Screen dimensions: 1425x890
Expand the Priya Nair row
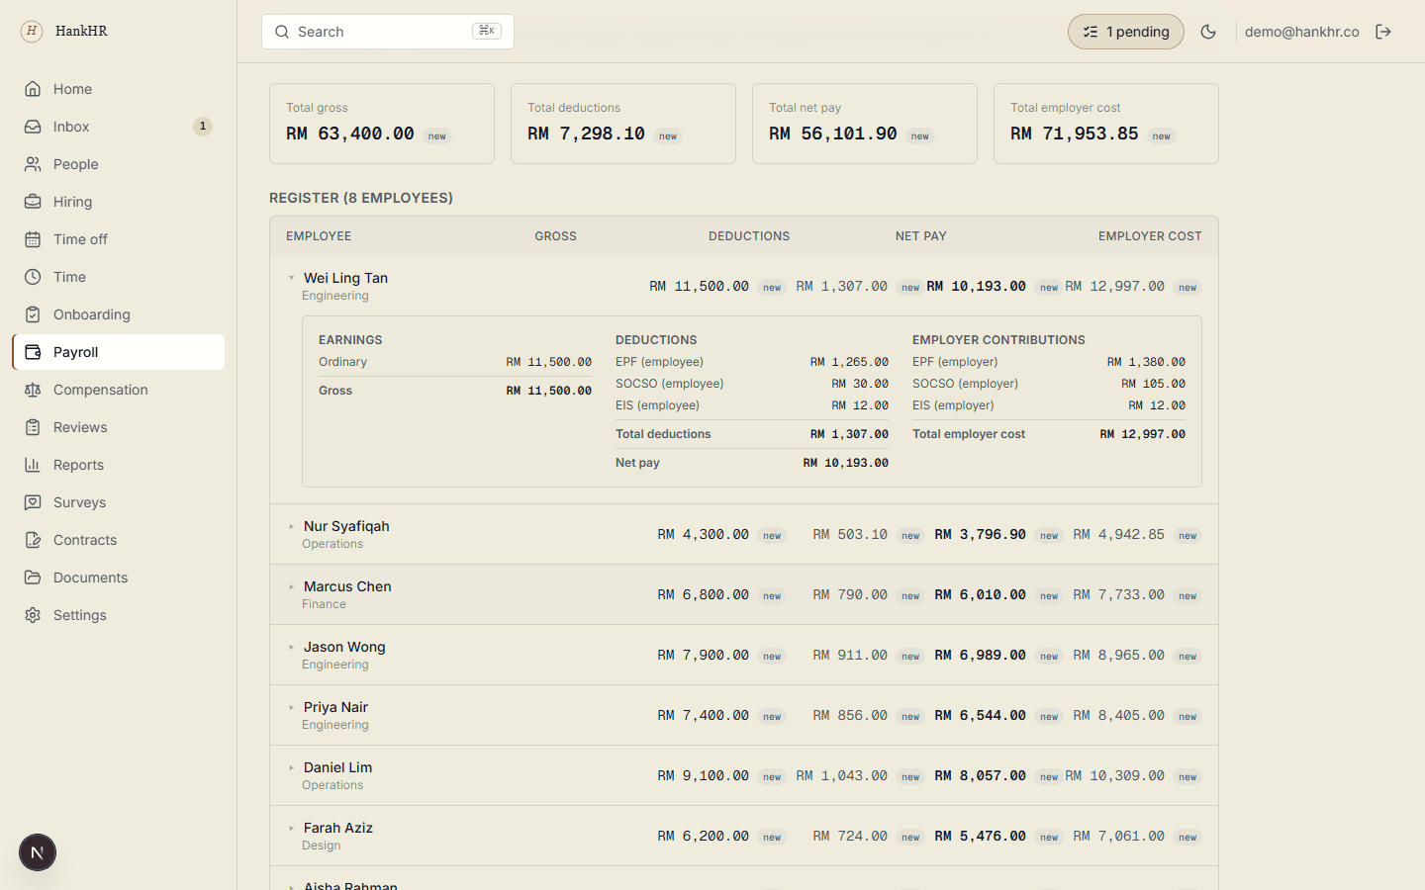[x=292, y=707]
